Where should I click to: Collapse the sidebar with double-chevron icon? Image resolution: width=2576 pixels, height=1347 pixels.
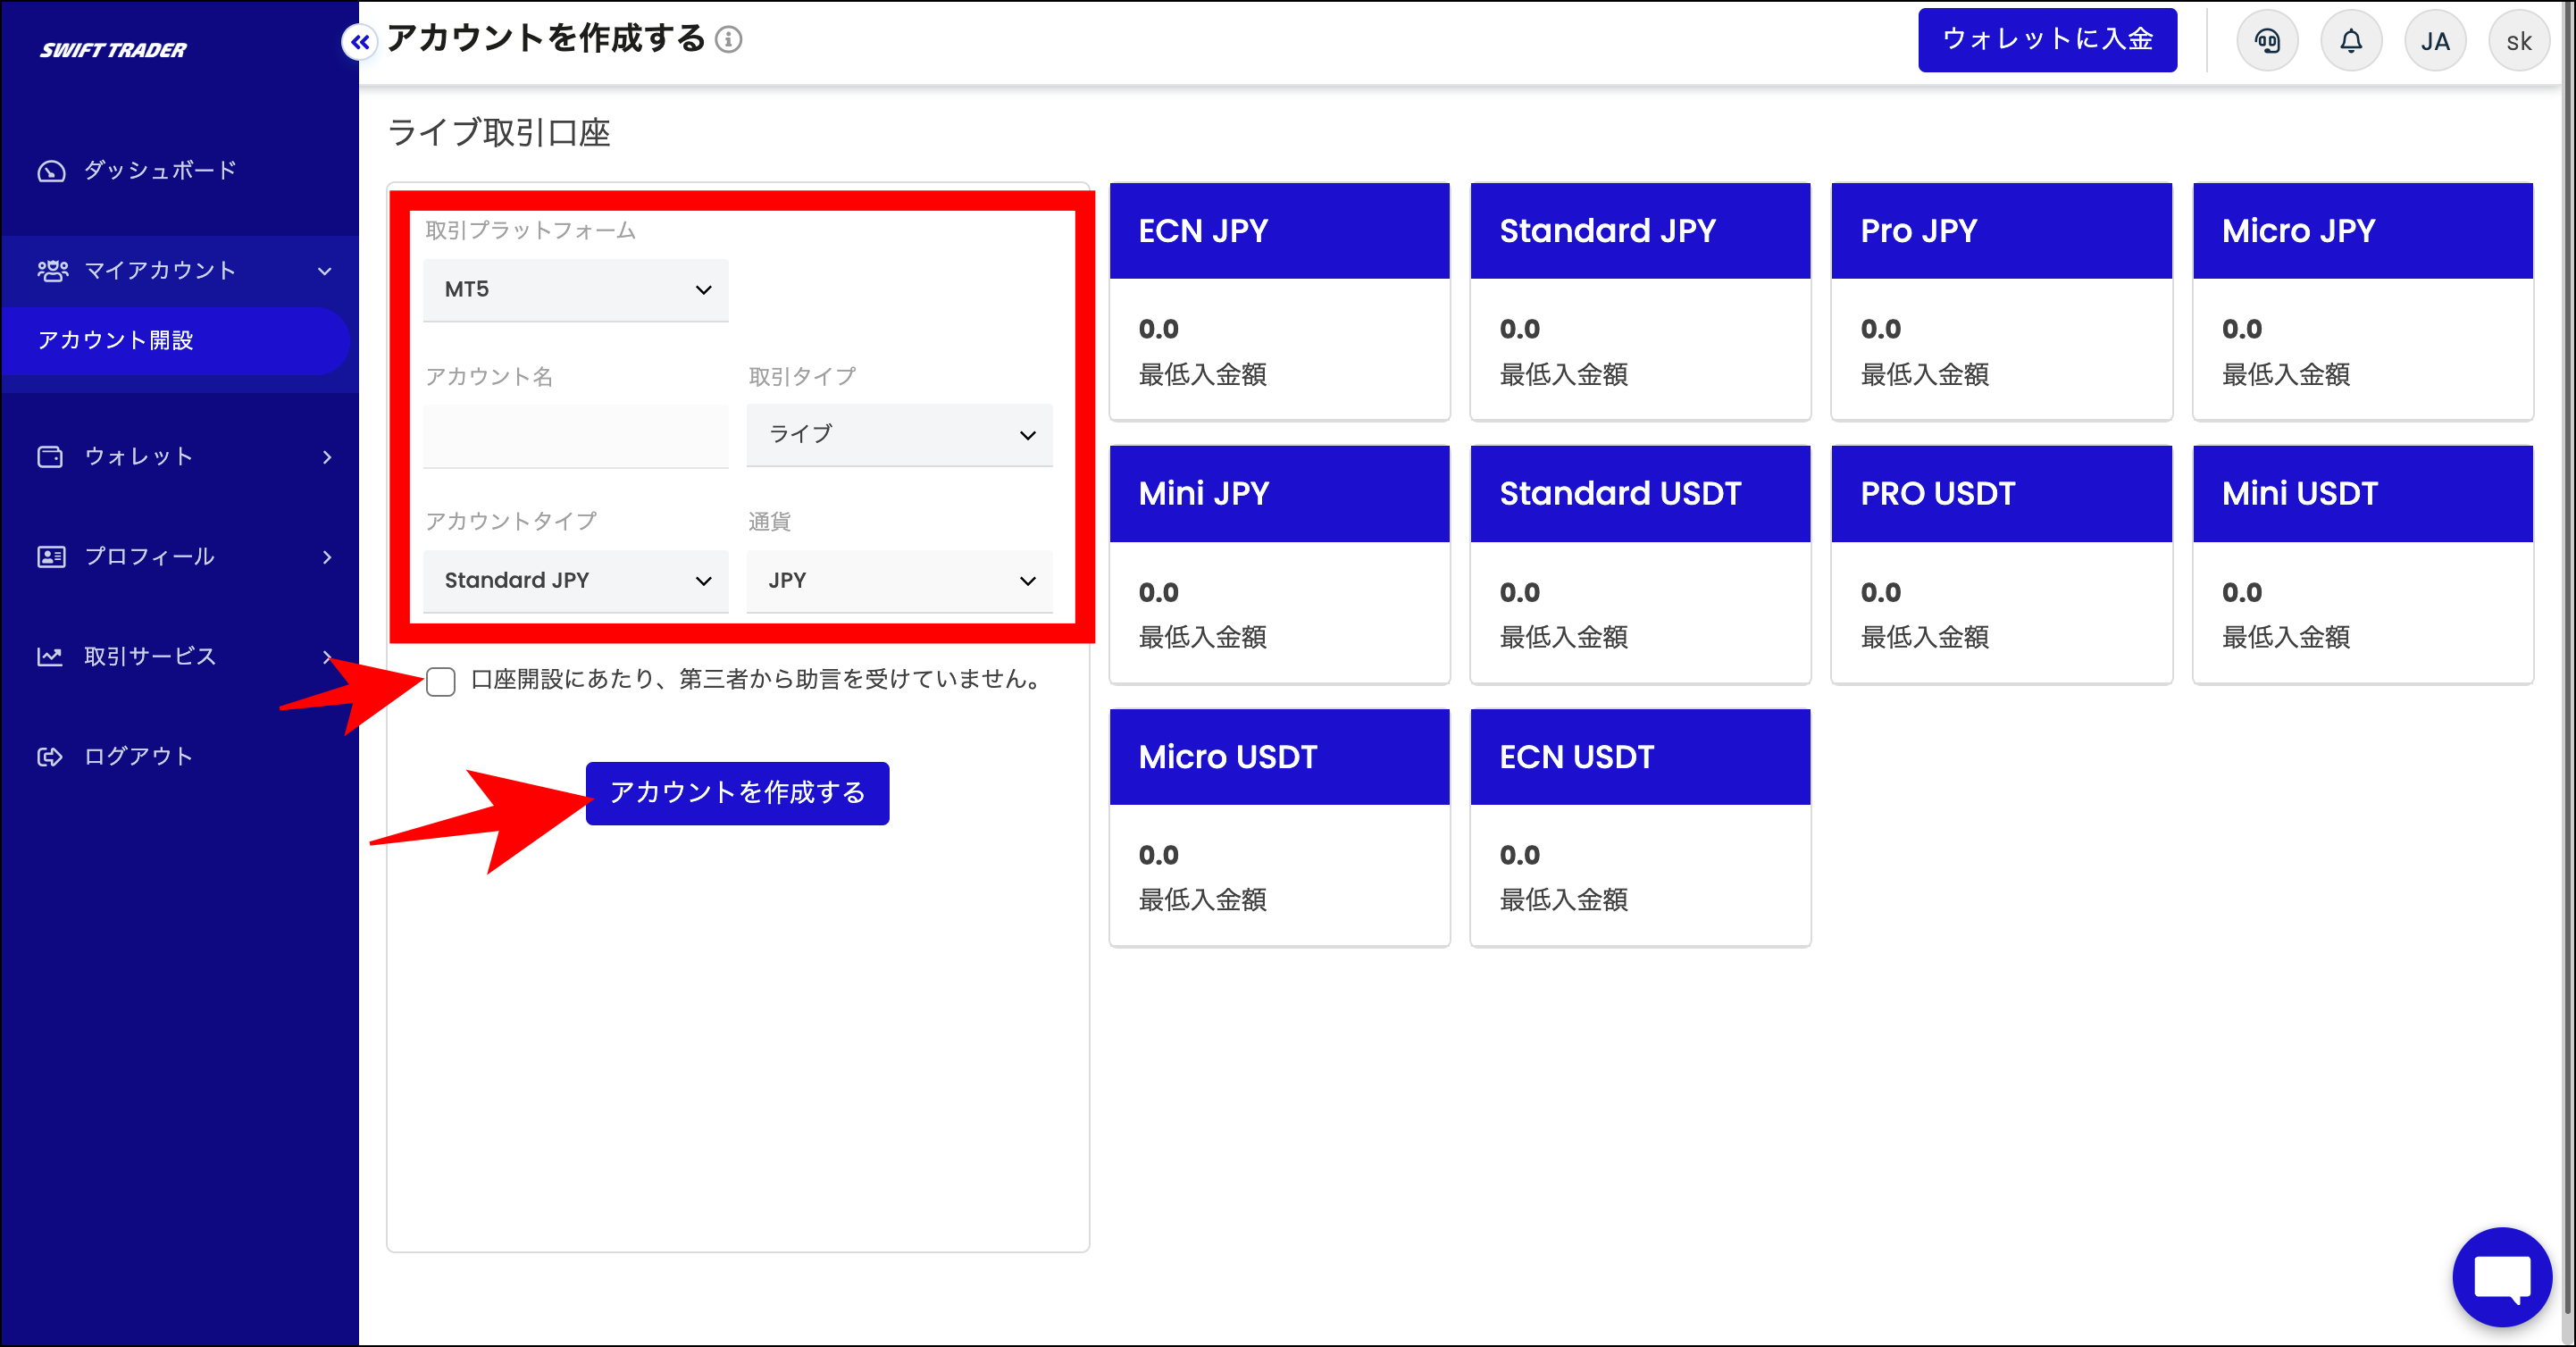click(x=360, y=42)
